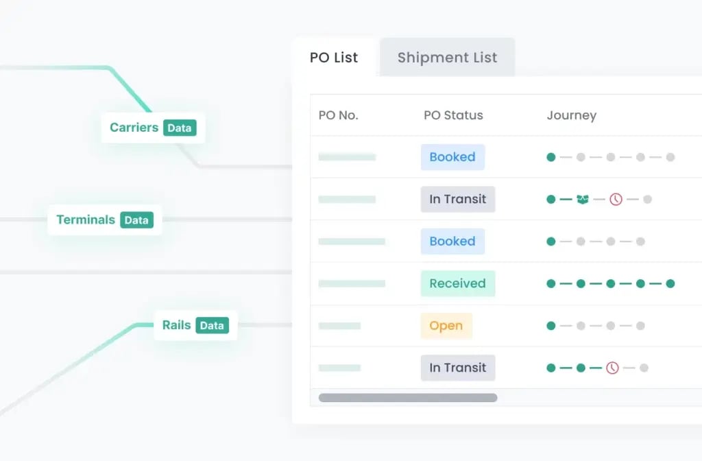
Task: Click the Data badge next to Terminals
Action: coord(136,220)
